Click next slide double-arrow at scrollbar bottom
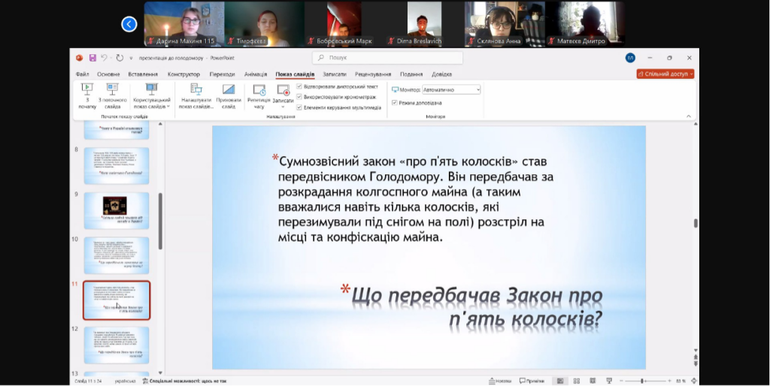 (x=696, y=363)
